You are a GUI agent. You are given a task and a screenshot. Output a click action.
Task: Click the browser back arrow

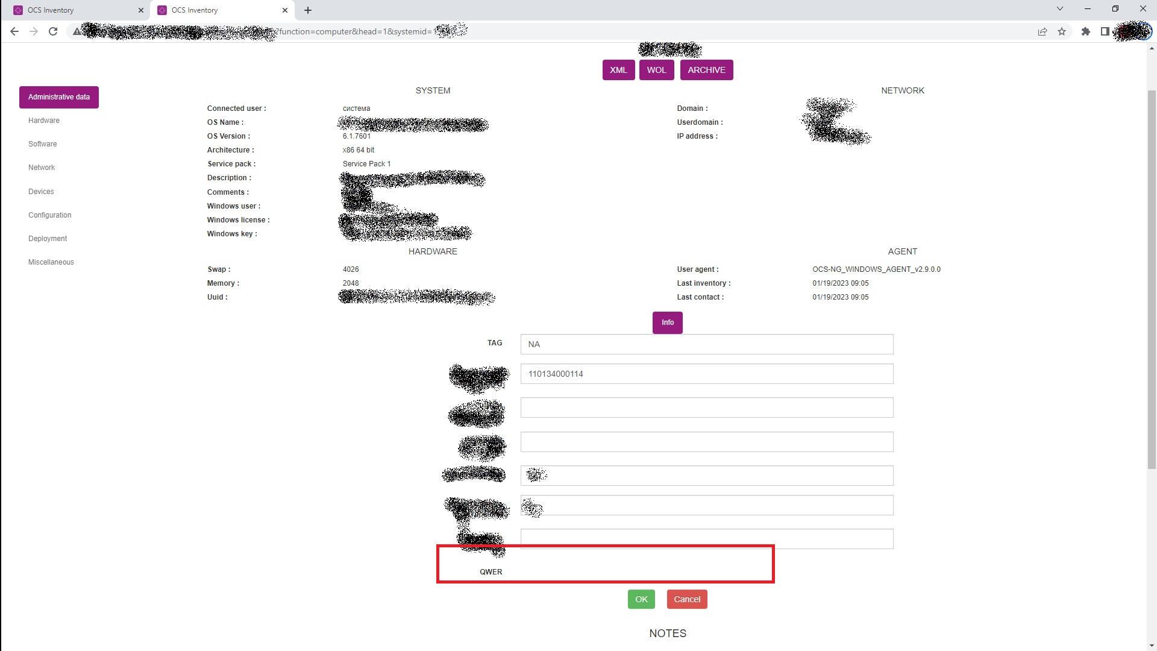(14, 31)
